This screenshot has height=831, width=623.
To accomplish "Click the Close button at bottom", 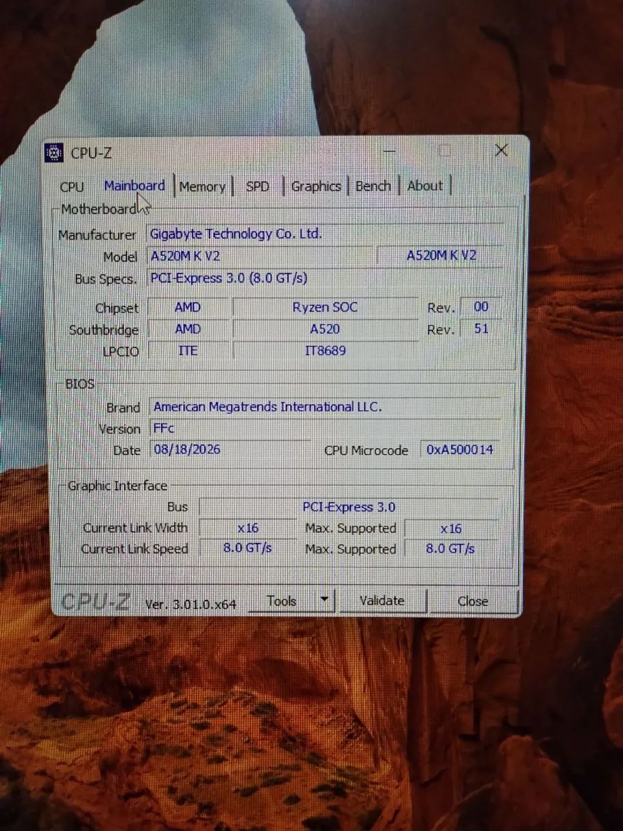I will point(473,602).
